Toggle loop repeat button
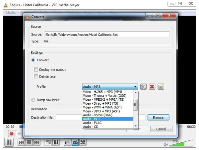Image resolution: width=199 pixels, height=150 pixels. coord(75,142)
